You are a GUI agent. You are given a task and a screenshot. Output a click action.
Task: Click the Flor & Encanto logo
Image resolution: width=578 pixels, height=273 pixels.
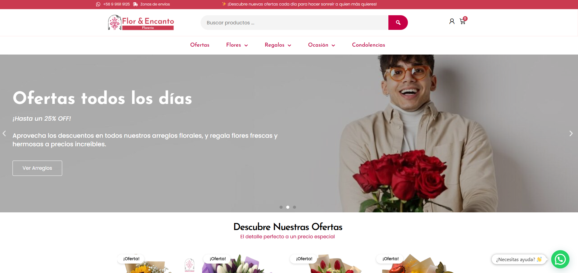point(141,23)
